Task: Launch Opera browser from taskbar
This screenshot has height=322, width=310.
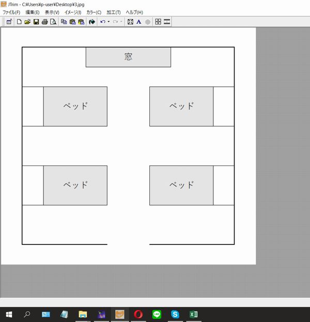Action: tap(138, 314)
